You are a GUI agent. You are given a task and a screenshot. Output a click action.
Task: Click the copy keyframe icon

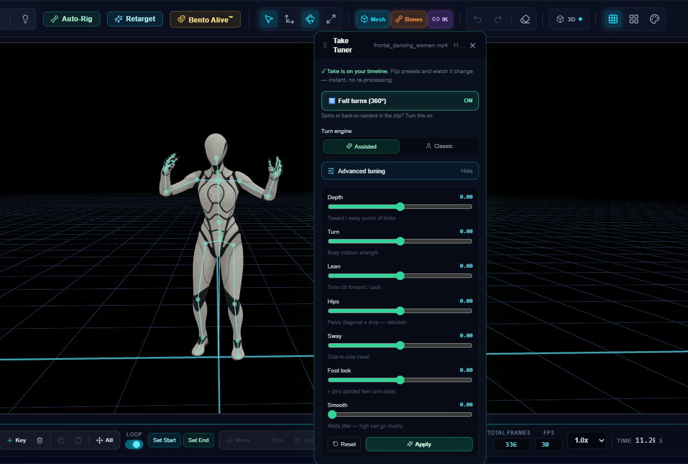(x=61, y=440)
